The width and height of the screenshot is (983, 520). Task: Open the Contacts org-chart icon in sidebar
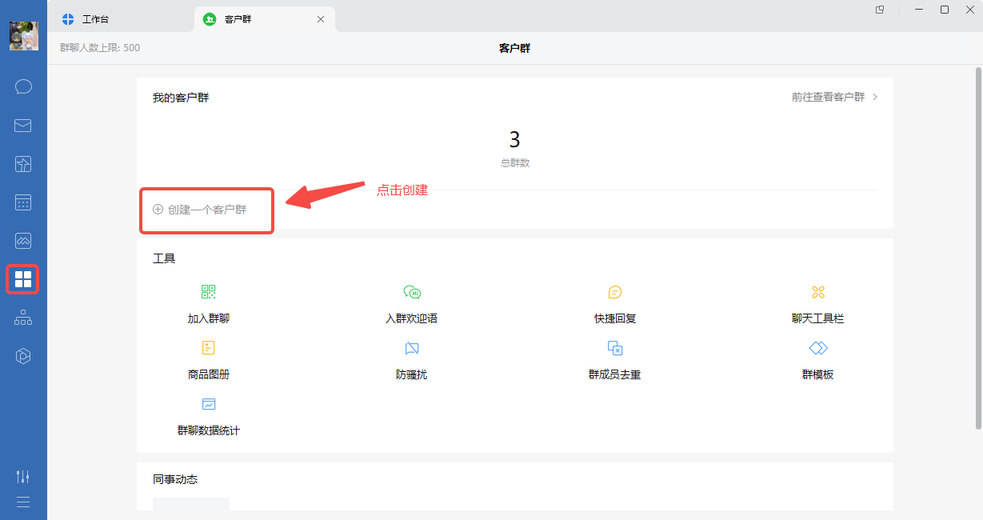[x=23, y=318]
